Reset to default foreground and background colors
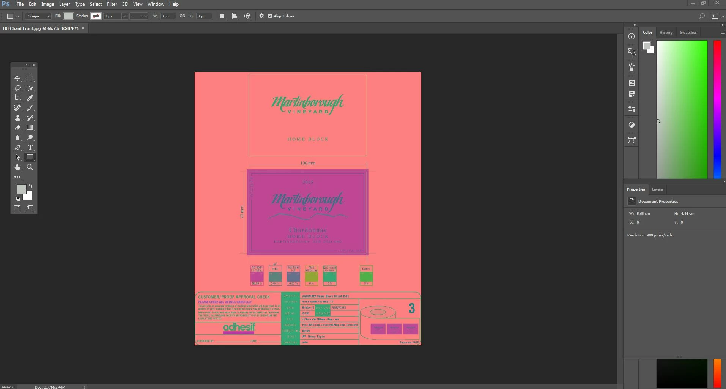The height and width of the screenshot is (389, 726). click(18, 198)
